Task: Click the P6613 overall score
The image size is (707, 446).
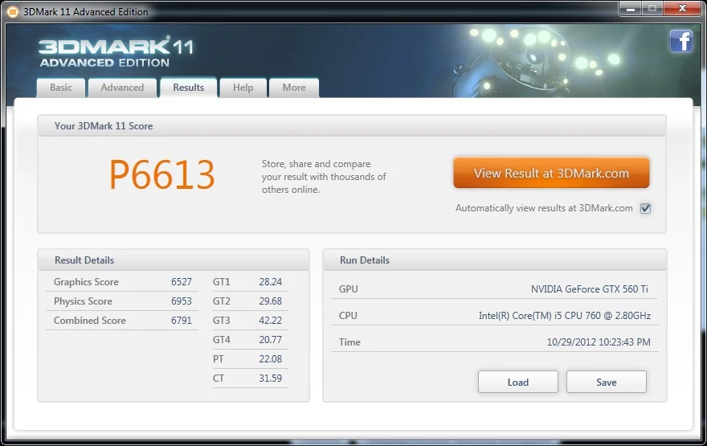Action: 161,175
